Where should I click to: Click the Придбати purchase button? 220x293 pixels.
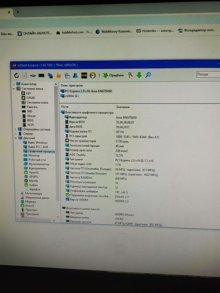pos(113,75)
